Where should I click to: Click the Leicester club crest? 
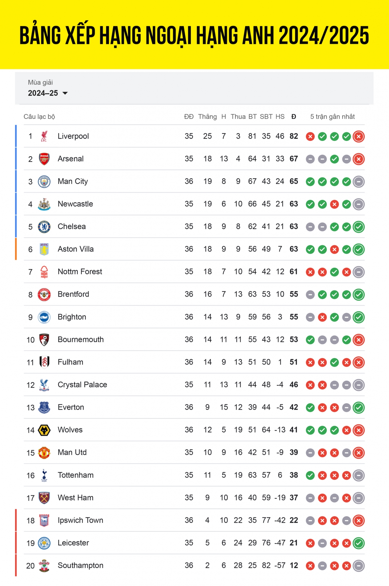(x=44, y=543)
